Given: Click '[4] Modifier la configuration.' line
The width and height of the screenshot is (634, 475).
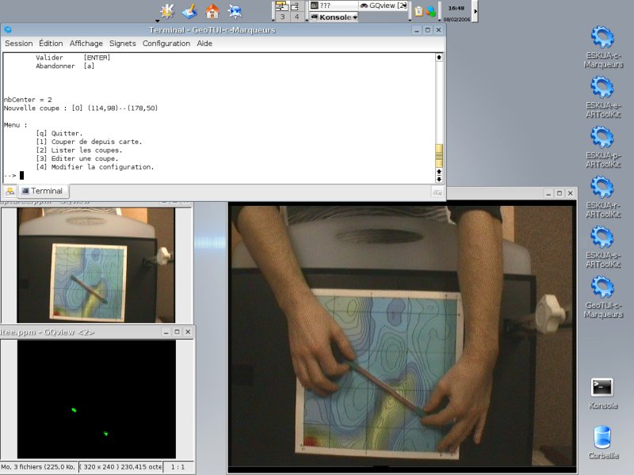Looking at the screenshot, I should pyautogui.click(x=95, y=167).
